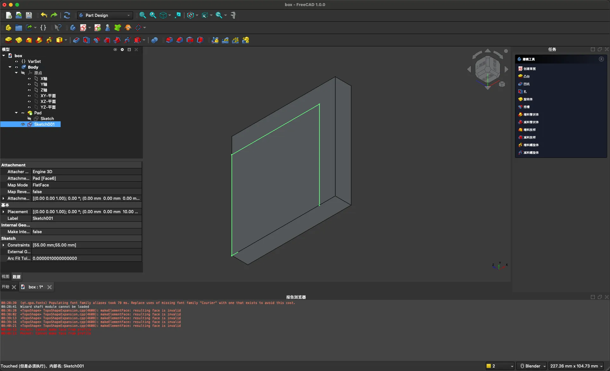This screenshot has height=371, width=610.
Task: Save the document with the floppy icon
Action: point(29,15)
